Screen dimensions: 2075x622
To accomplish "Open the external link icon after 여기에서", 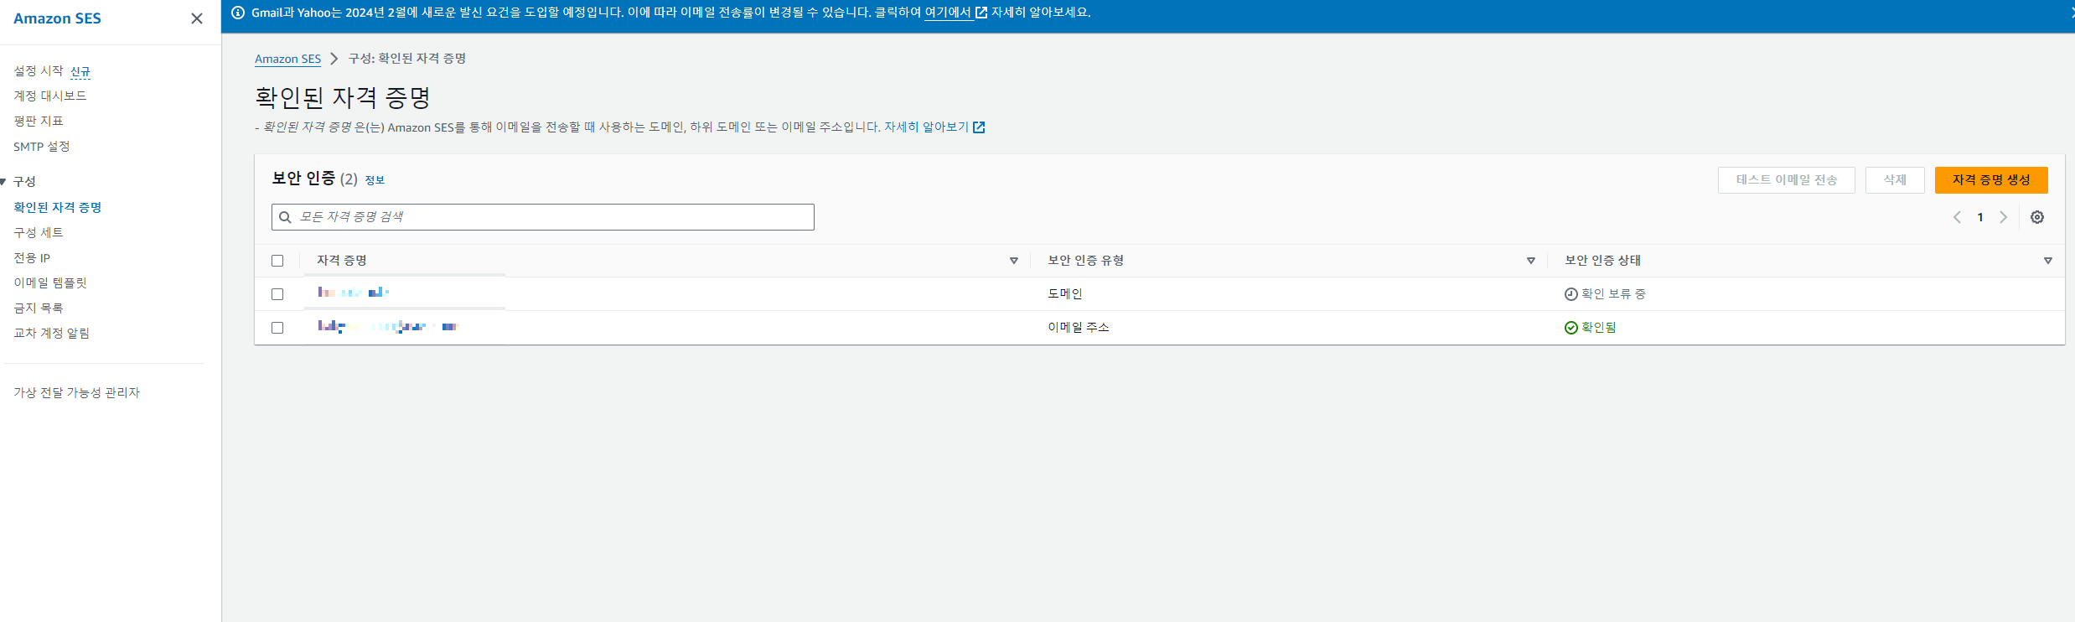I will (981, 13).
